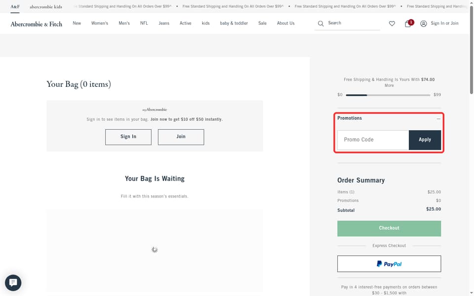Open the live chat bubble
This screenshot has width=474, height=296.
point(13,283)
